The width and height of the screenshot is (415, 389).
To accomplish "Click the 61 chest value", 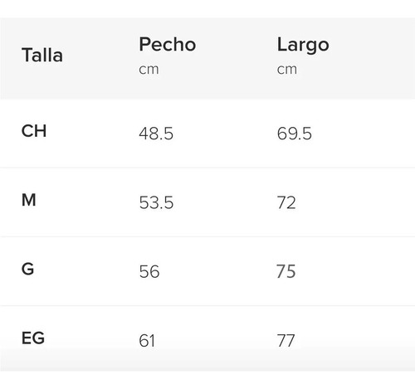I will (x=147, y=341).
